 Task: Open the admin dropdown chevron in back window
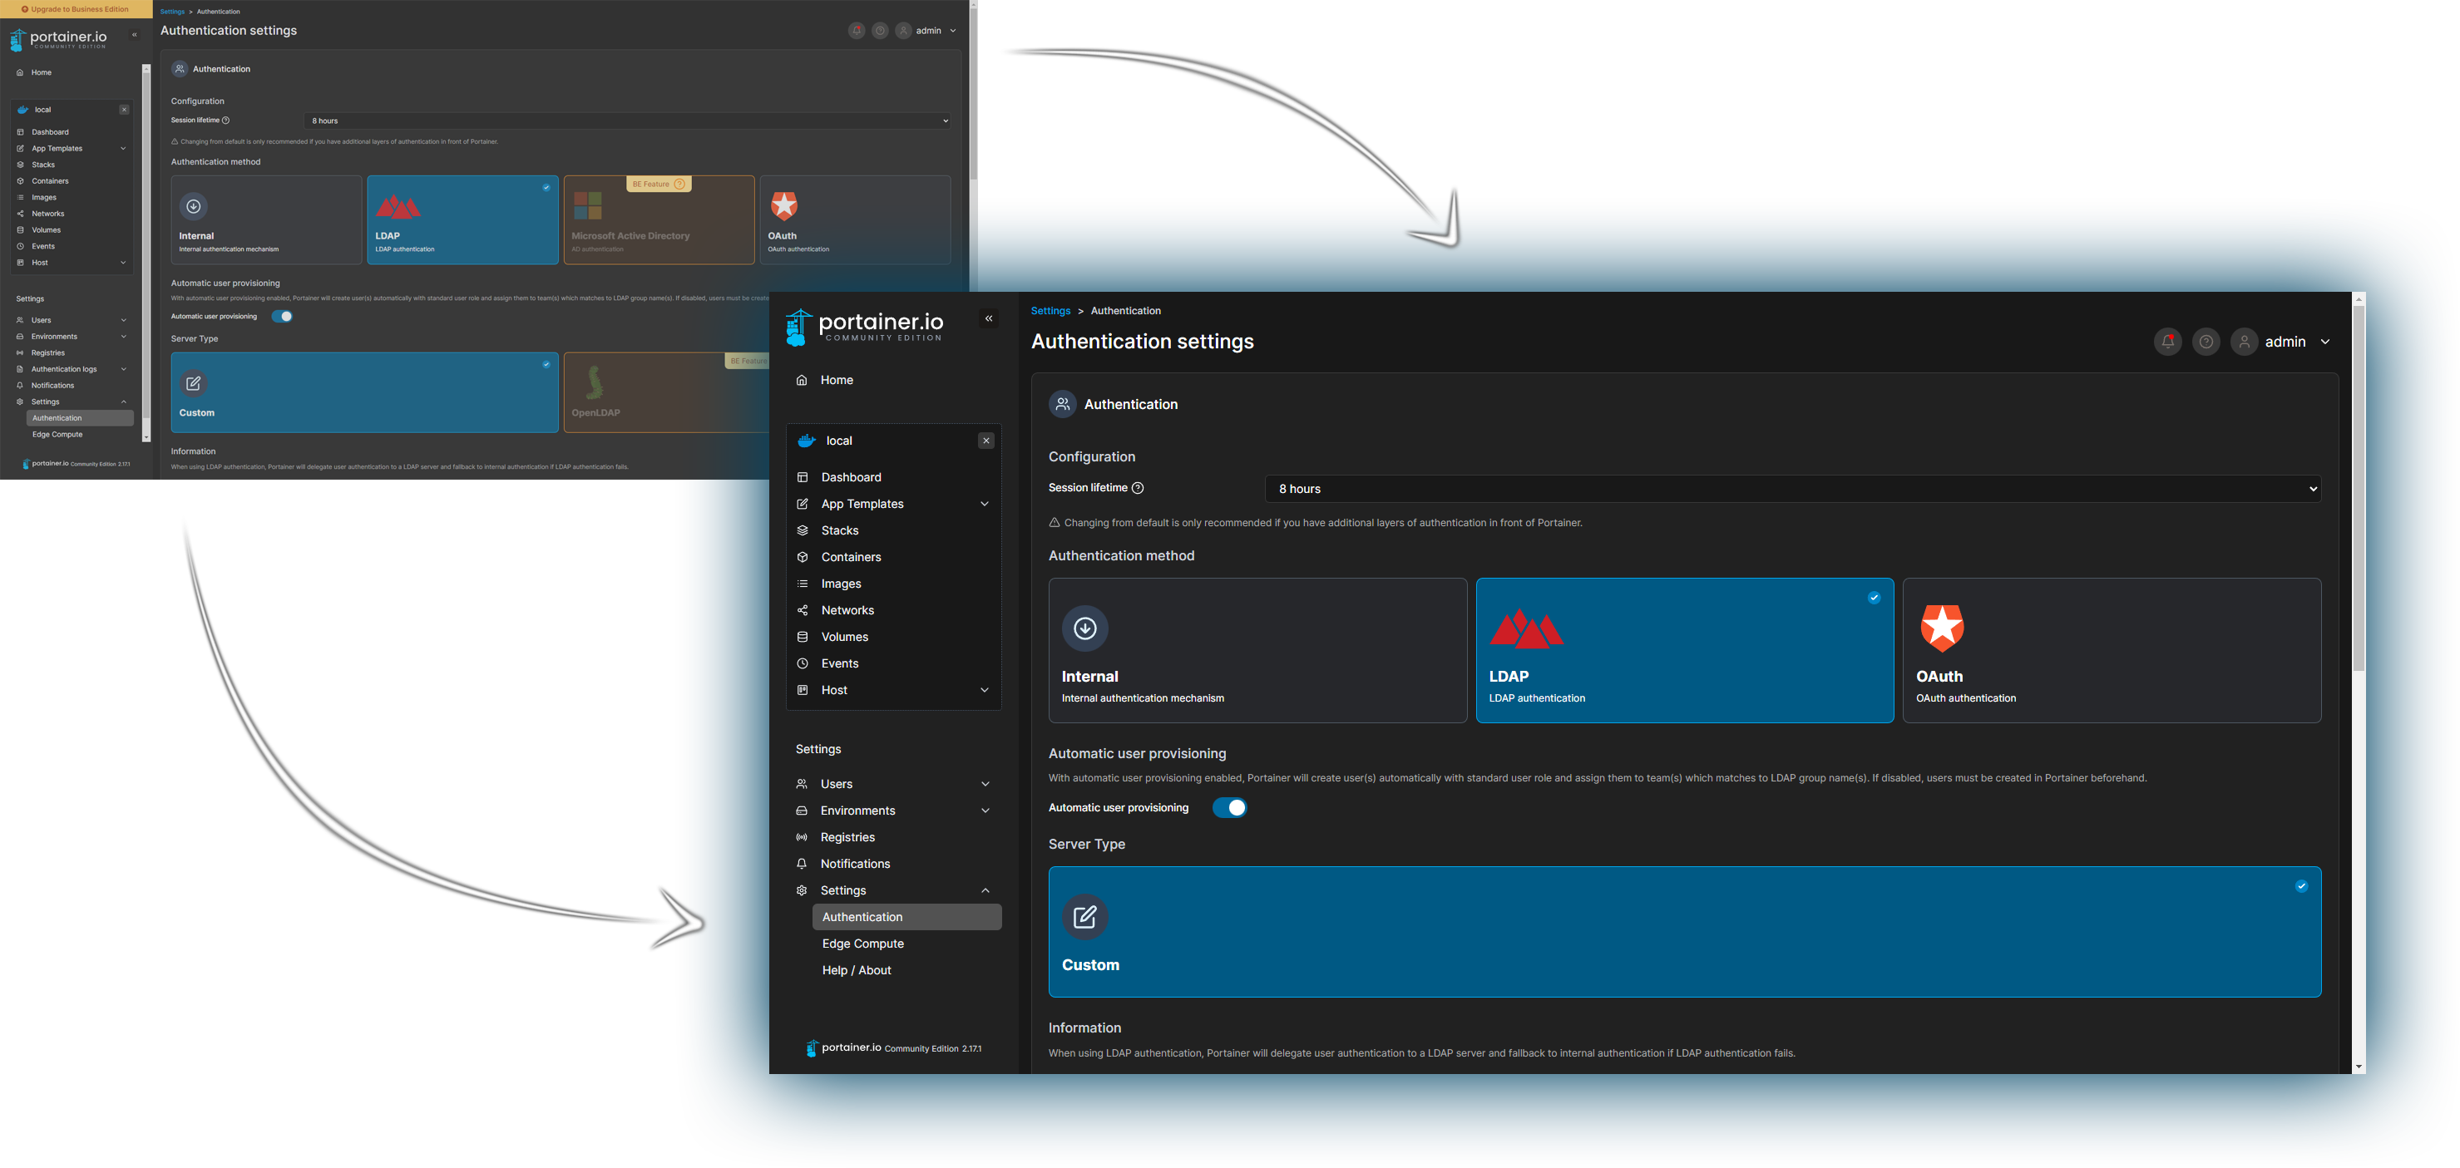(953, 31)
